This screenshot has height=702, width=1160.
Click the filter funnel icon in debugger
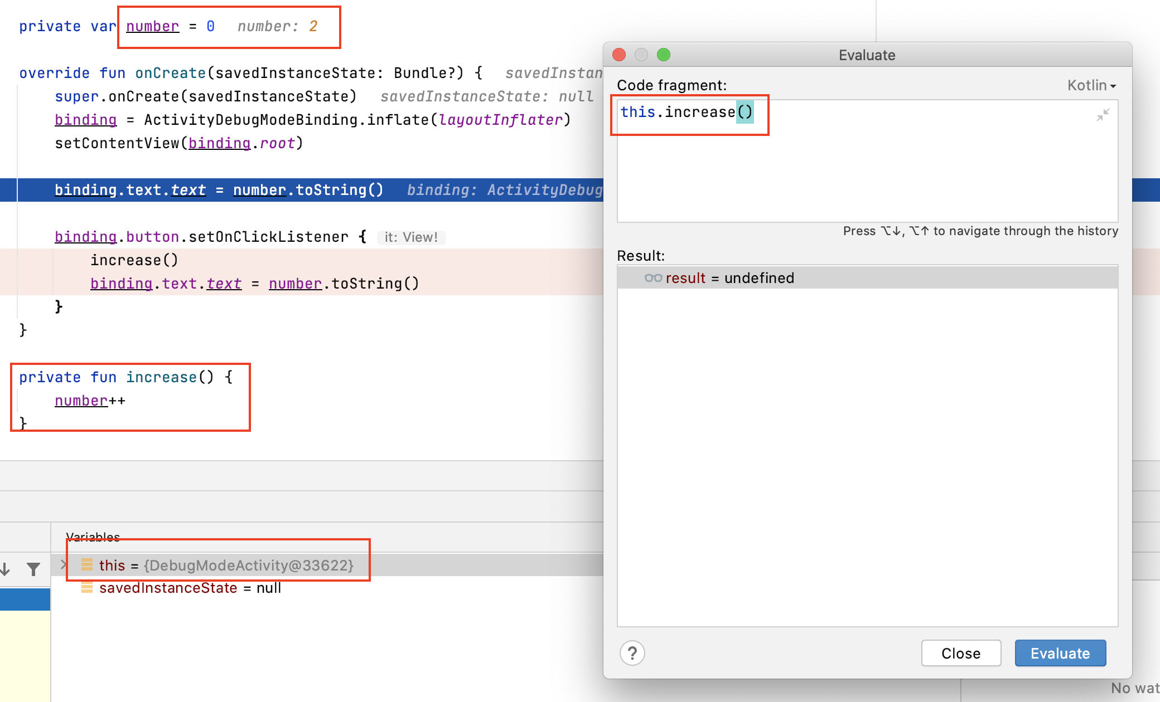[x=33, y=569]
